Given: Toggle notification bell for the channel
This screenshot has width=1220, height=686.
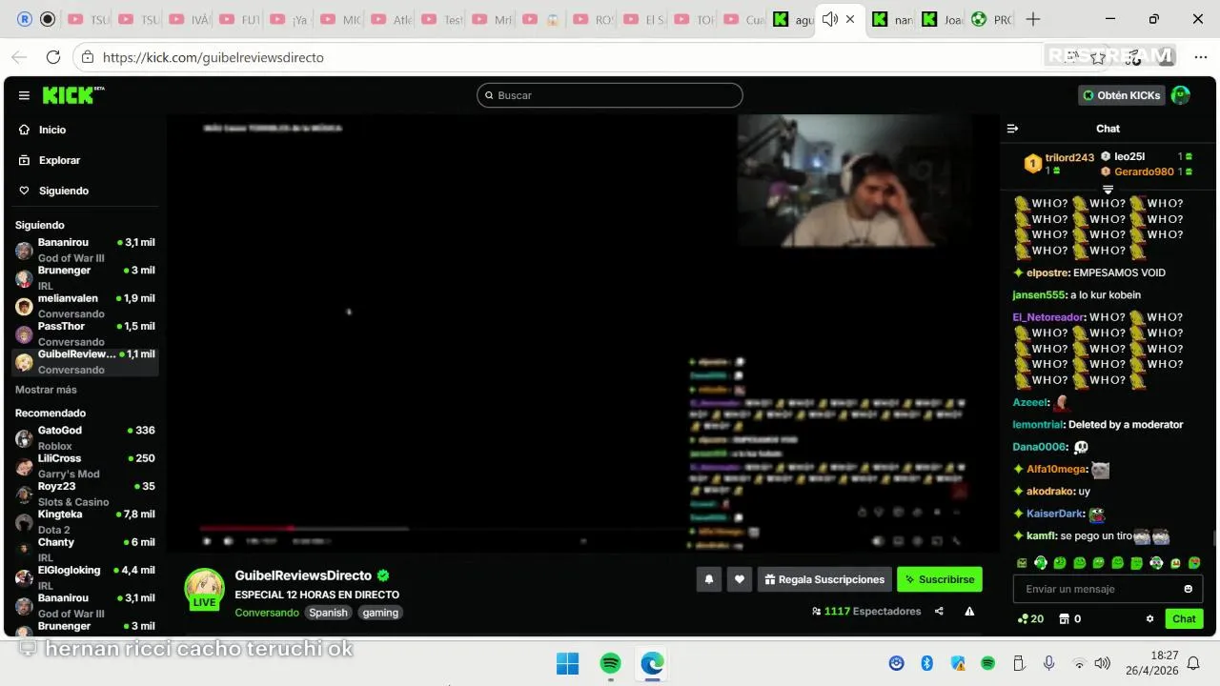Looking at the screenshot, I should click(708, 579).
